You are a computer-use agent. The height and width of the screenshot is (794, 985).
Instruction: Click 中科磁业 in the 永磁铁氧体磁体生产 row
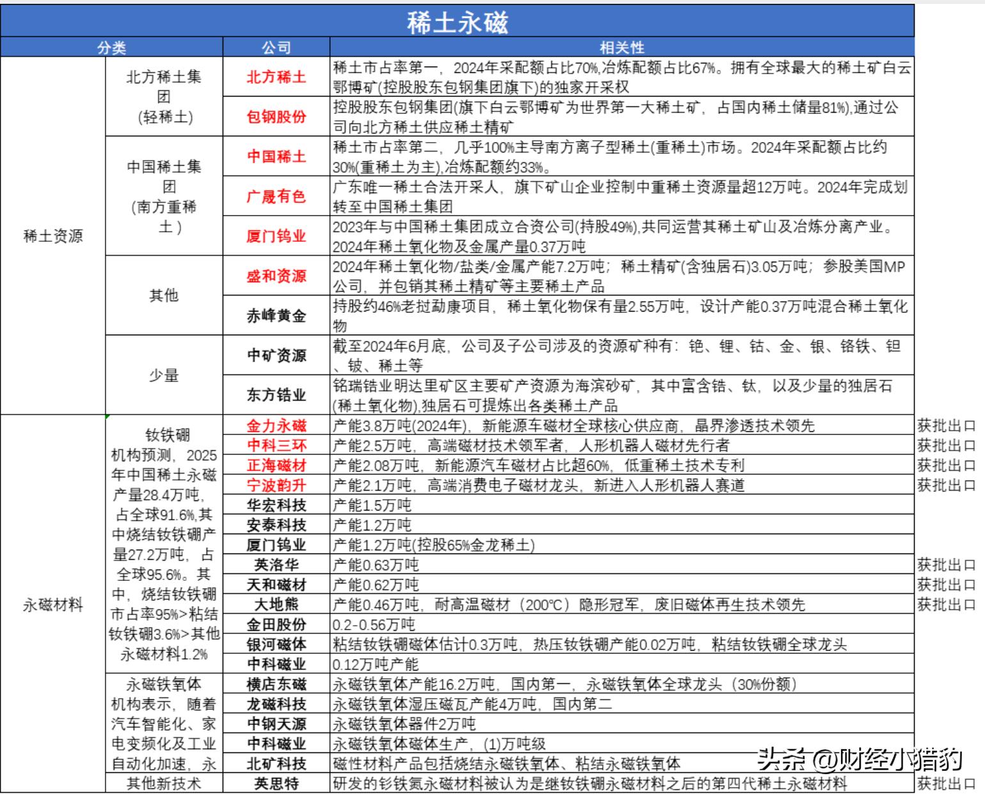(x=276, y=743)
